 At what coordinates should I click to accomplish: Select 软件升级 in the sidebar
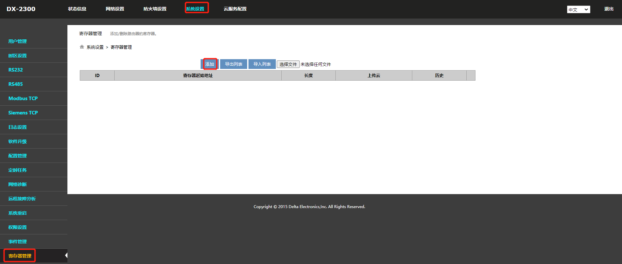coord(18,141)
